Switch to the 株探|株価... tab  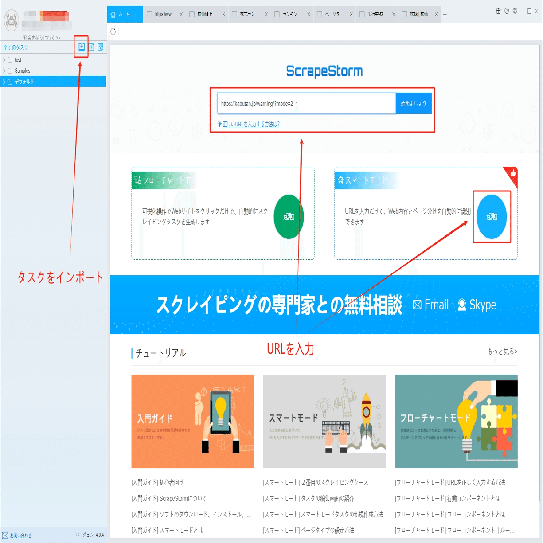coord(420,14)
